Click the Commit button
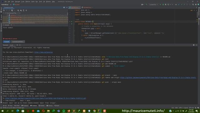The image size is (200, 113). point(7,42)
